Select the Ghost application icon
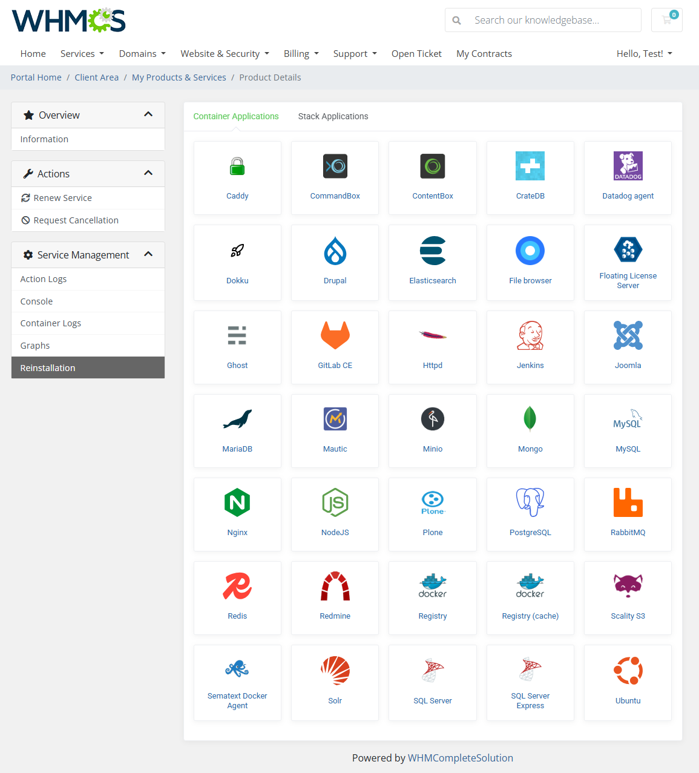This screenshot has width=699, height=773. [x=237, y=335]
